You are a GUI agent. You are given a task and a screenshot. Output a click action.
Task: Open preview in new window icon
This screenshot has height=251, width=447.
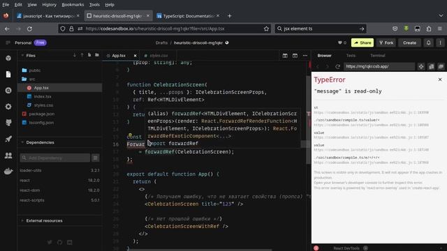pos(441,66)
